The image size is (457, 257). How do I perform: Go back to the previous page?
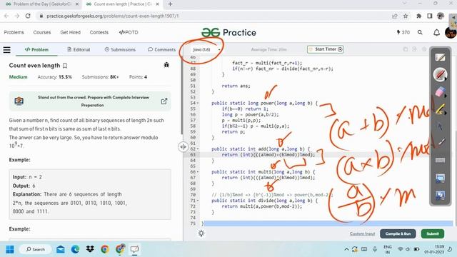(6, 16)
